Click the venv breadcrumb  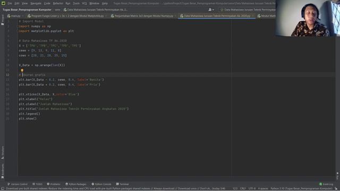(x=57, y=10)
